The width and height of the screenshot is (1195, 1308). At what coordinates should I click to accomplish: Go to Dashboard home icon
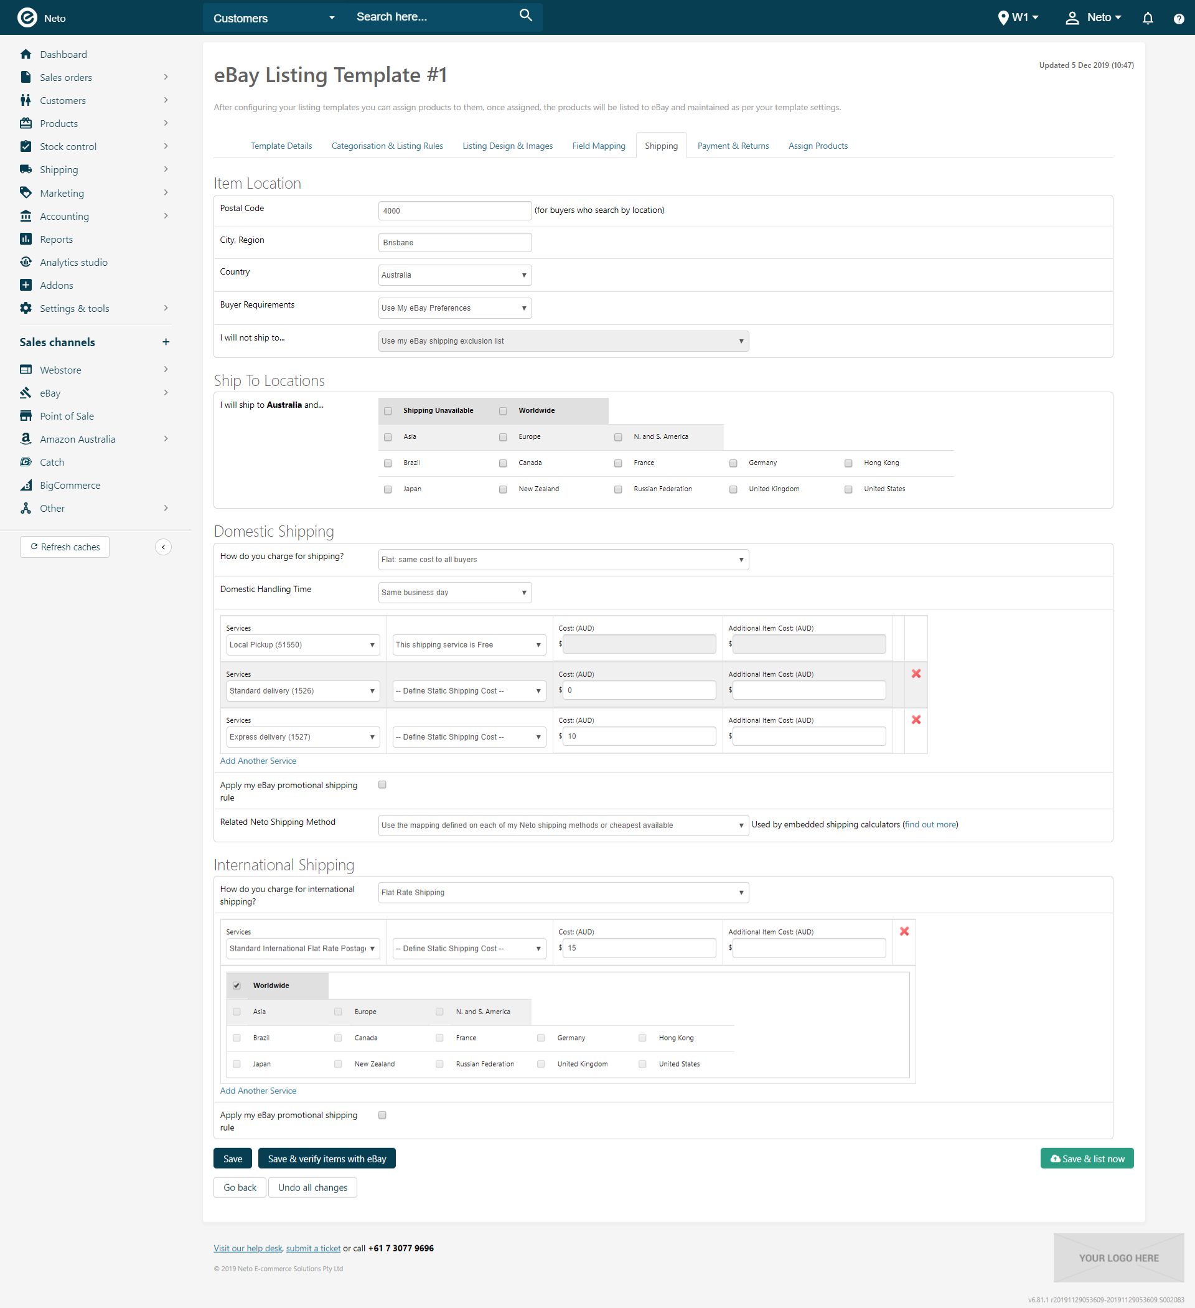click(x=26, y=54)
